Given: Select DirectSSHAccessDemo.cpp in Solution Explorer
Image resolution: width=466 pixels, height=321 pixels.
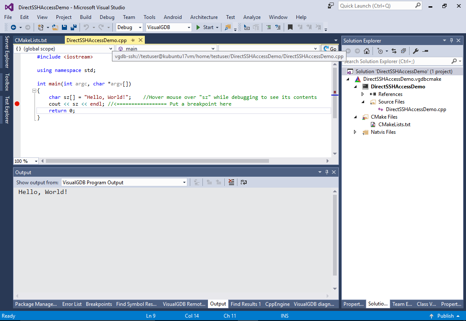Looking at the screenshot, I should [x=416, y=109].
